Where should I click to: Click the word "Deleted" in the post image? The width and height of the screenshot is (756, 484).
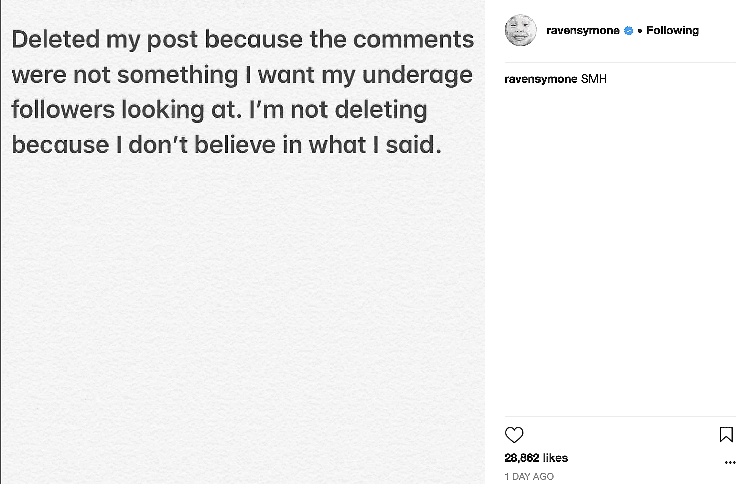click(x=56, y=40)
